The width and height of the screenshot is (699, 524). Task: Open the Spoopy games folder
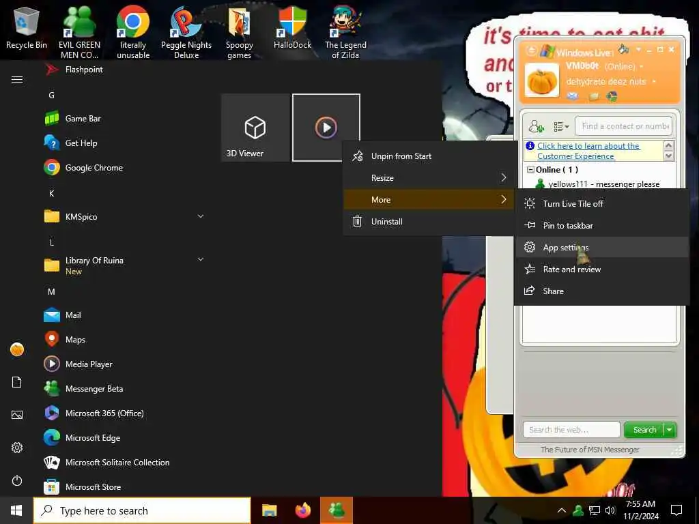click(240, 32)
